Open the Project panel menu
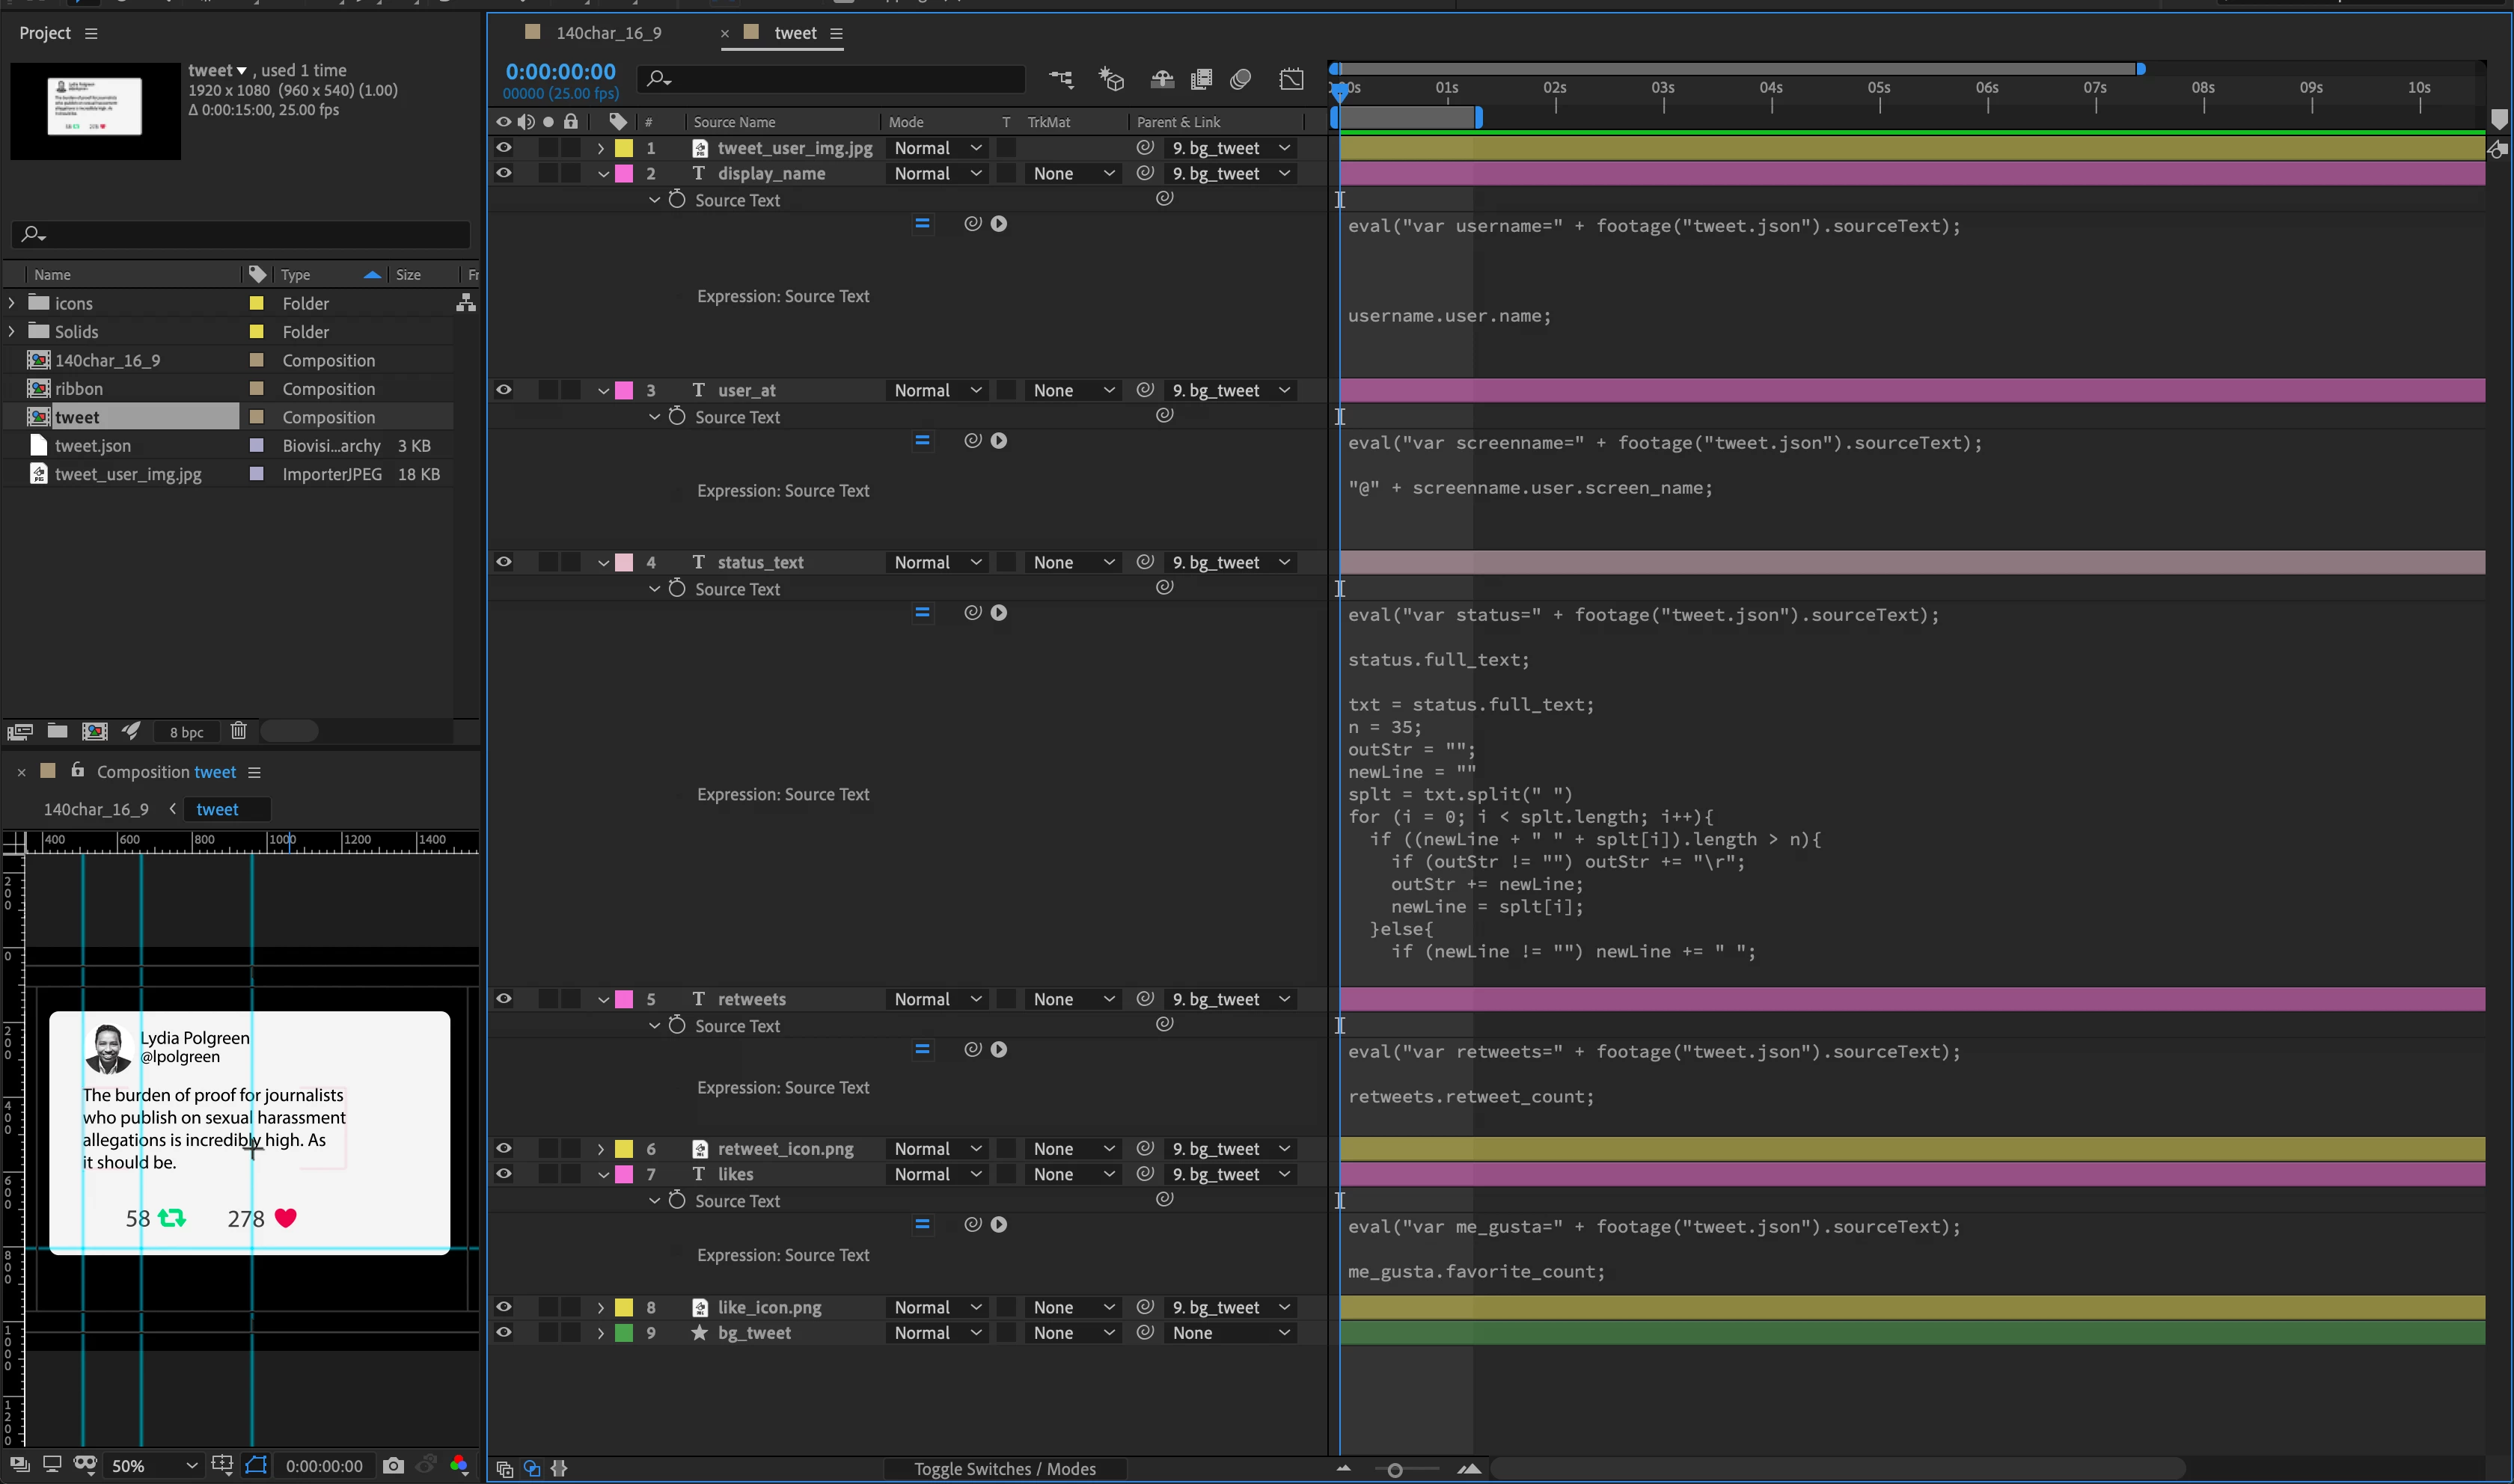2514x1484 pixels. point(91,33)
